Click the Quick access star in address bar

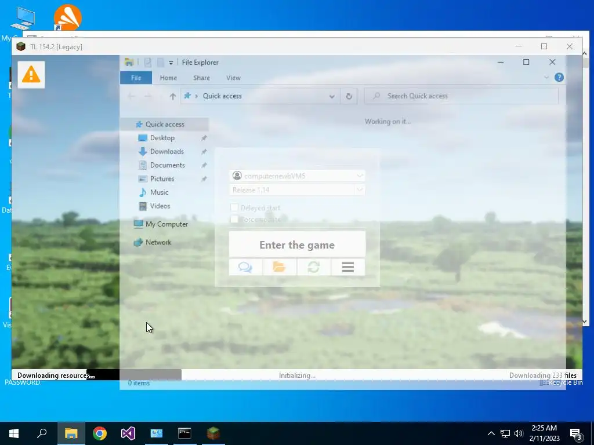187,96
